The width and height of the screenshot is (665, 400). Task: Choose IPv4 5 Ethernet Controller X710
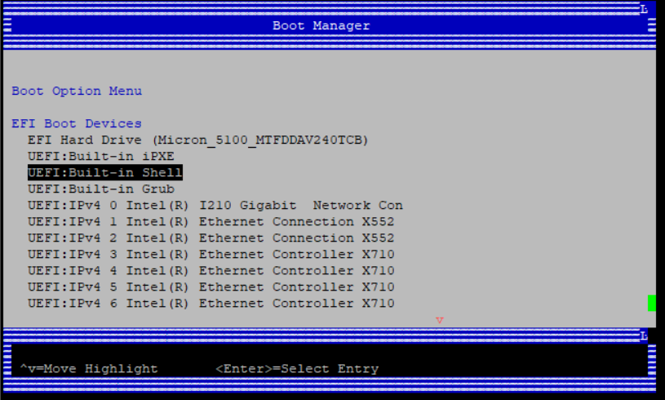coord(211,287)
